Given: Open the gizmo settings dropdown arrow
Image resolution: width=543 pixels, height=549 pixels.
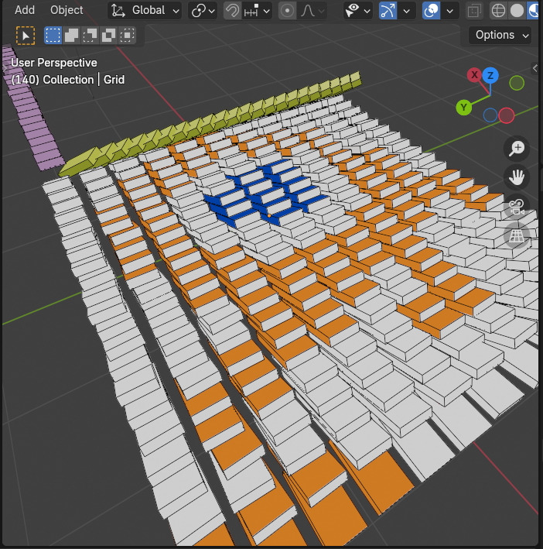Looking at the screenshot, I should 407,11.
